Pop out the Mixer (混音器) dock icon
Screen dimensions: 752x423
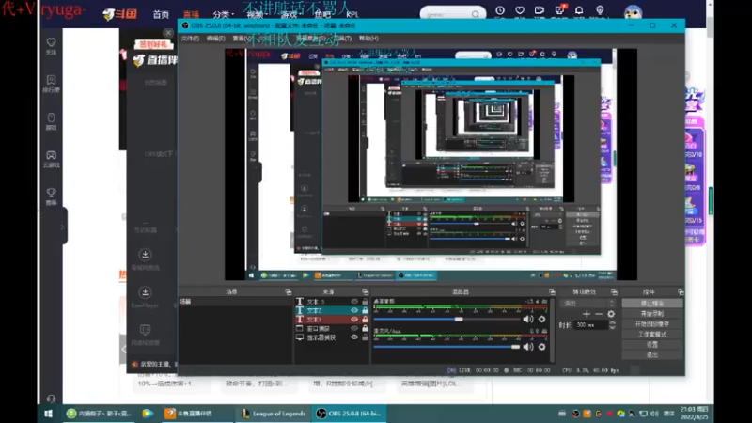coord(552,291)
